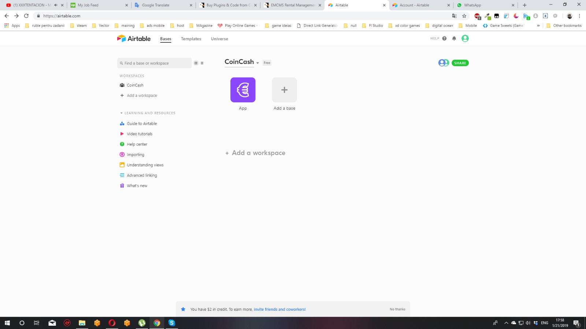Open the Game Sweets bookmark
This screenshot has width=586, height=329.
click(x=504, y=26)
